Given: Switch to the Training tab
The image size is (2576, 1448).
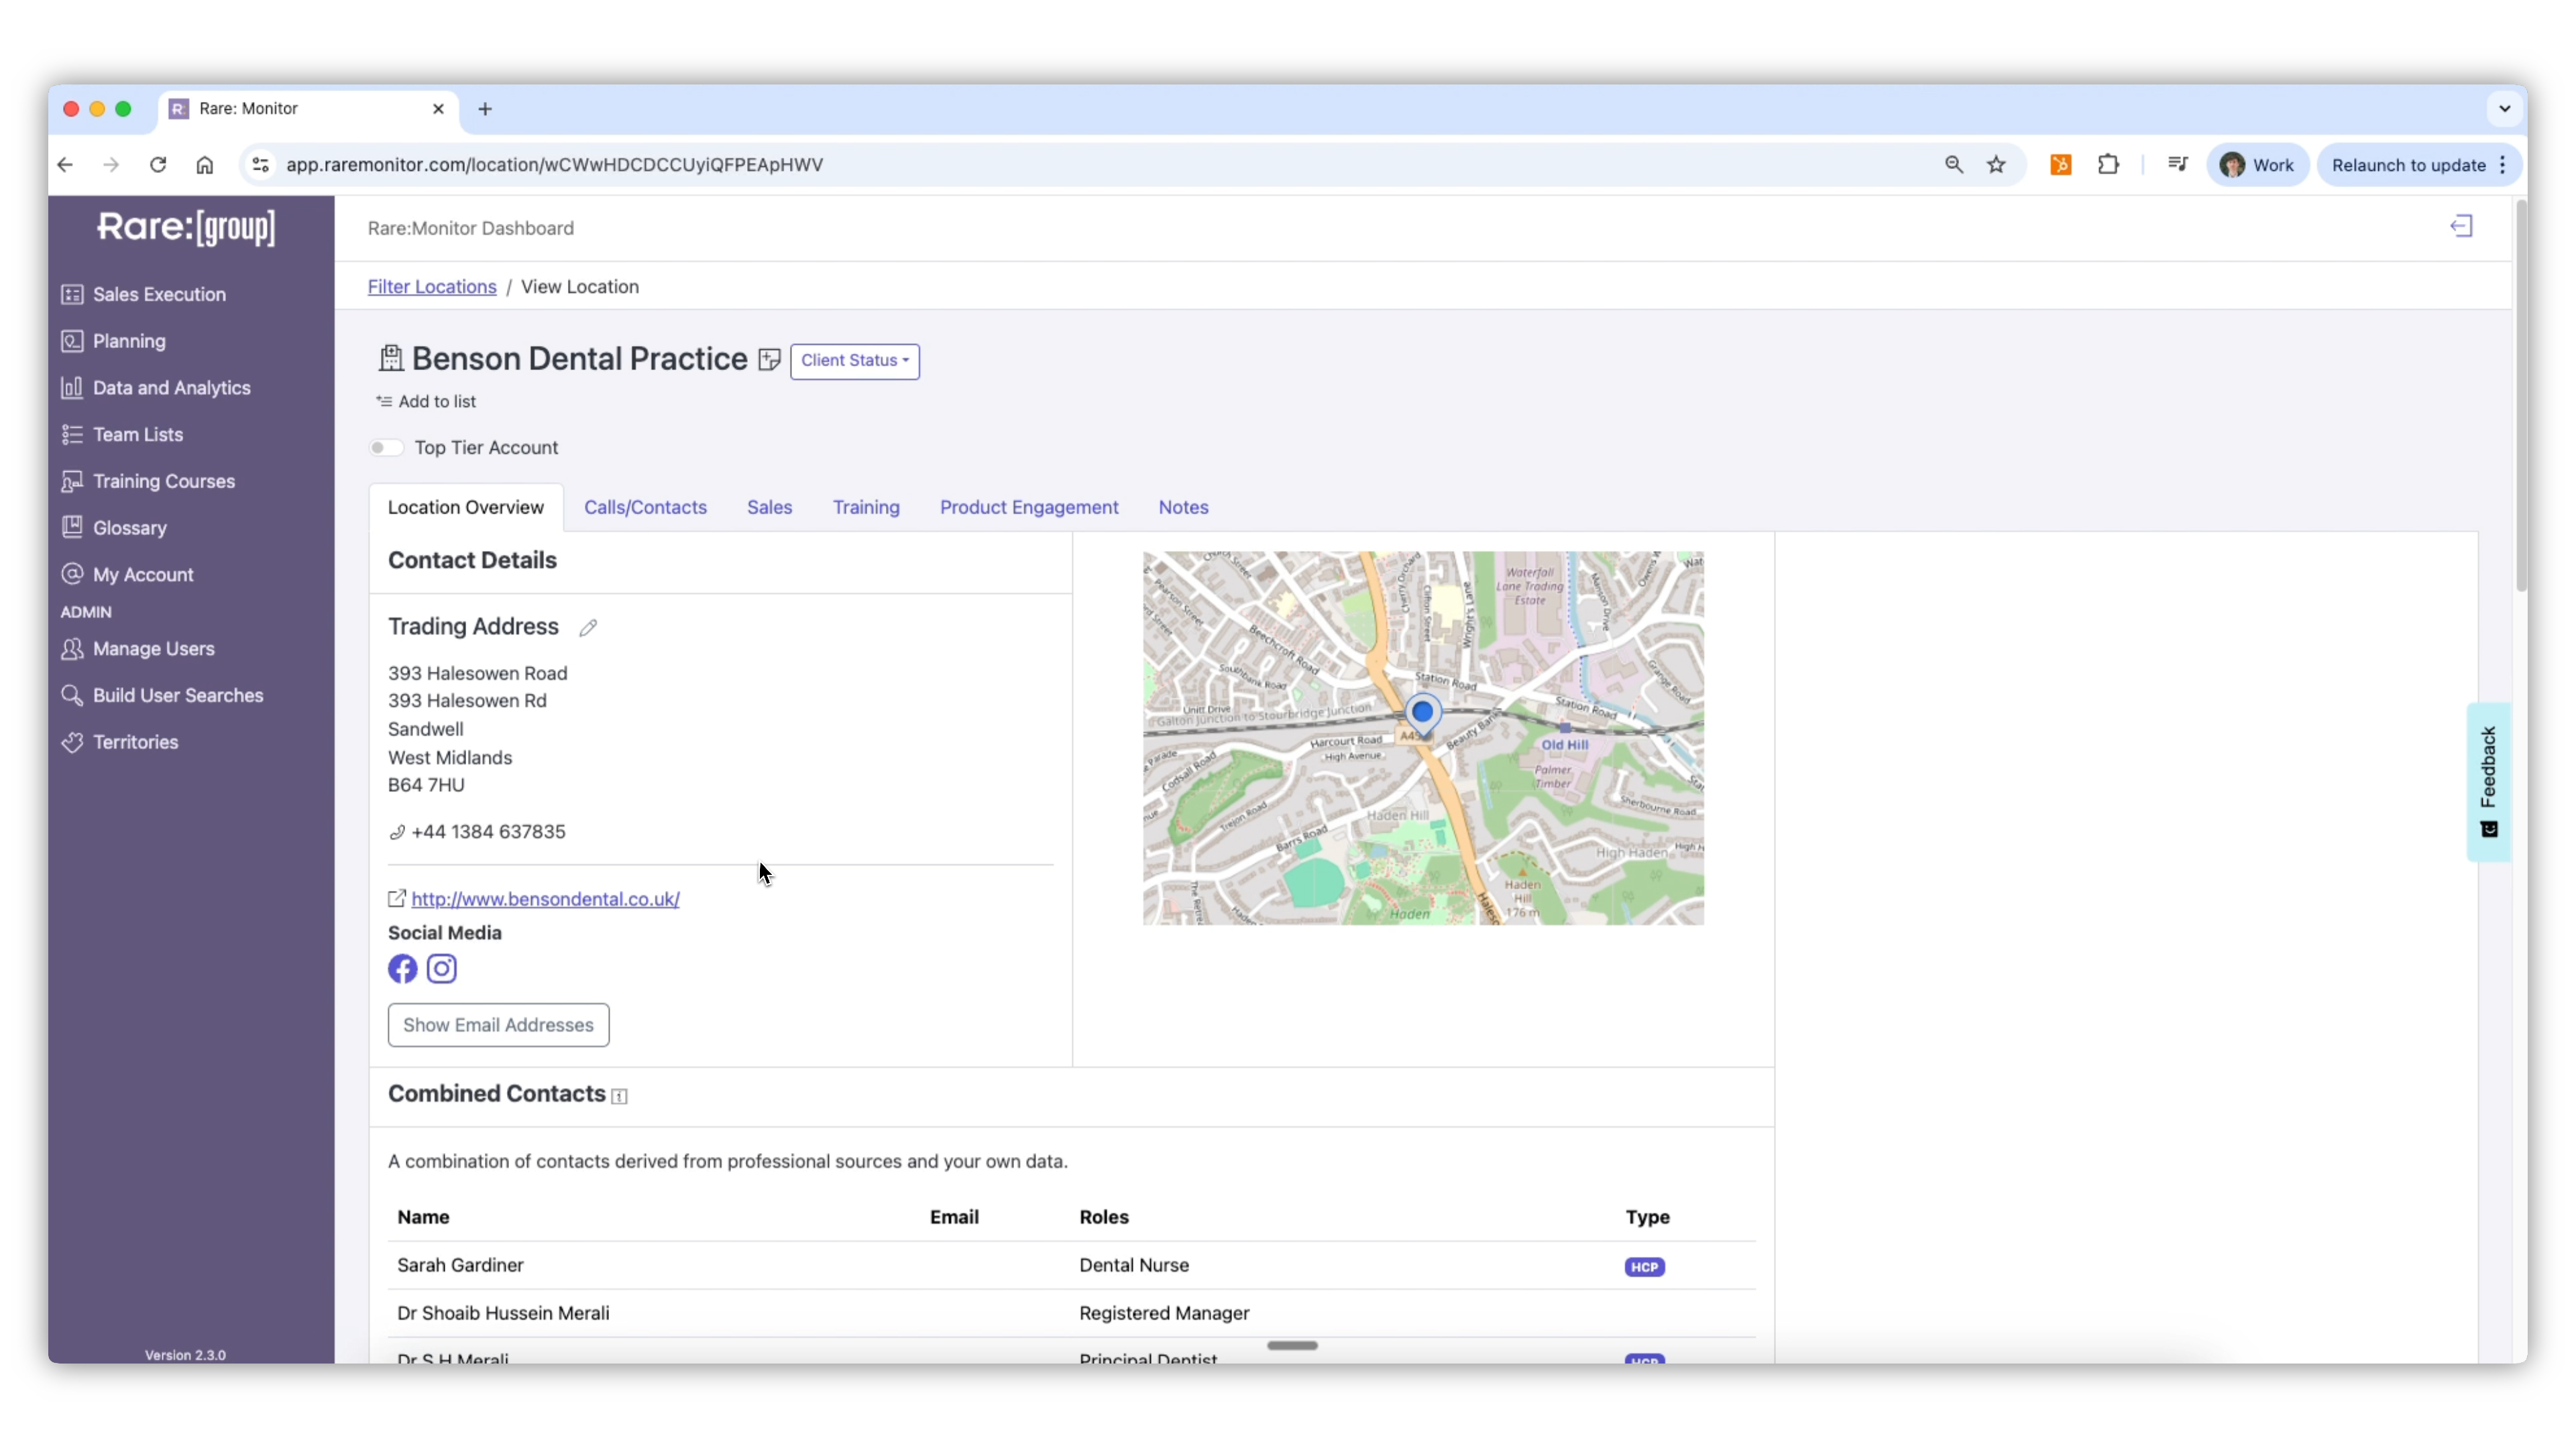Looking at the screenshot, I should click(866, 507).
